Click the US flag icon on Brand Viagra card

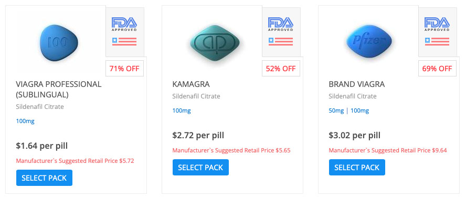(437, 41)
